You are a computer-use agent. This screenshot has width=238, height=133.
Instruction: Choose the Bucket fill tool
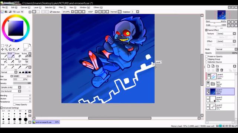(25, 55)
